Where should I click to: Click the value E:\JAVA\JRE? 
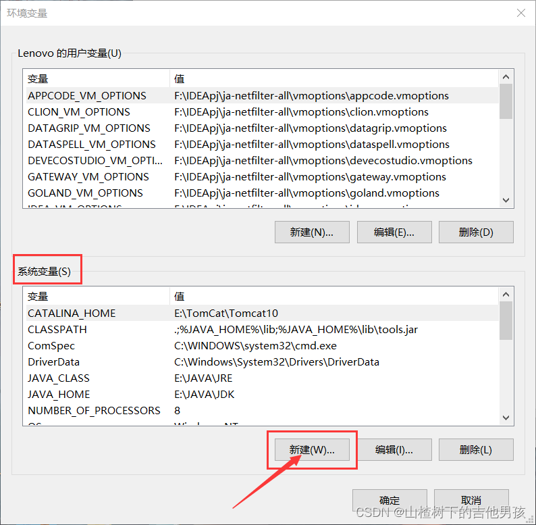coord(203,378)
